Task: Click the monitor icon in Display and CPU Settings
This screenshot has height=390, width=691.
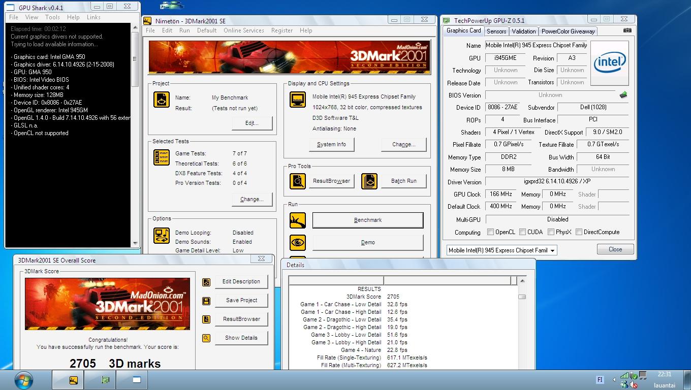Action: coord(298,100)
